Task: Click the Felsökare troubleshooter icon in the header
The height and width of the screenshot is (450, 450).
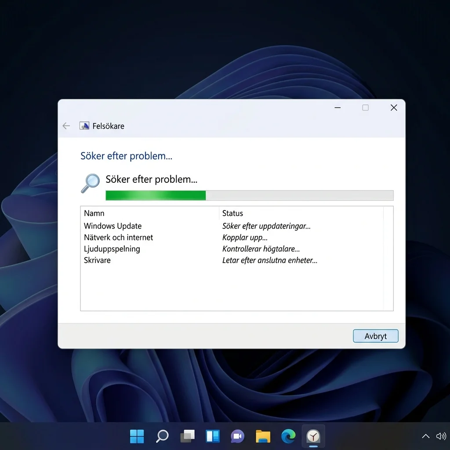Action: 84,126
